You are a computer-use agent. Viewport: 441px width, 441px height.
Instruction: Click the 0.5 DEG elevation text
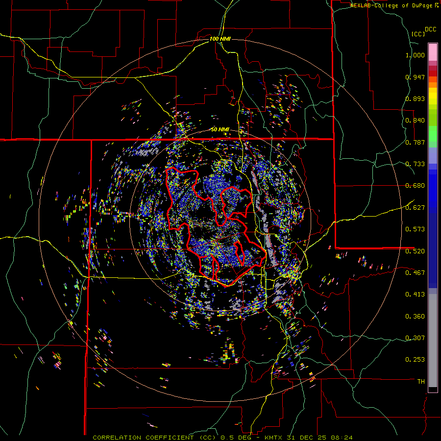(236, 438)
